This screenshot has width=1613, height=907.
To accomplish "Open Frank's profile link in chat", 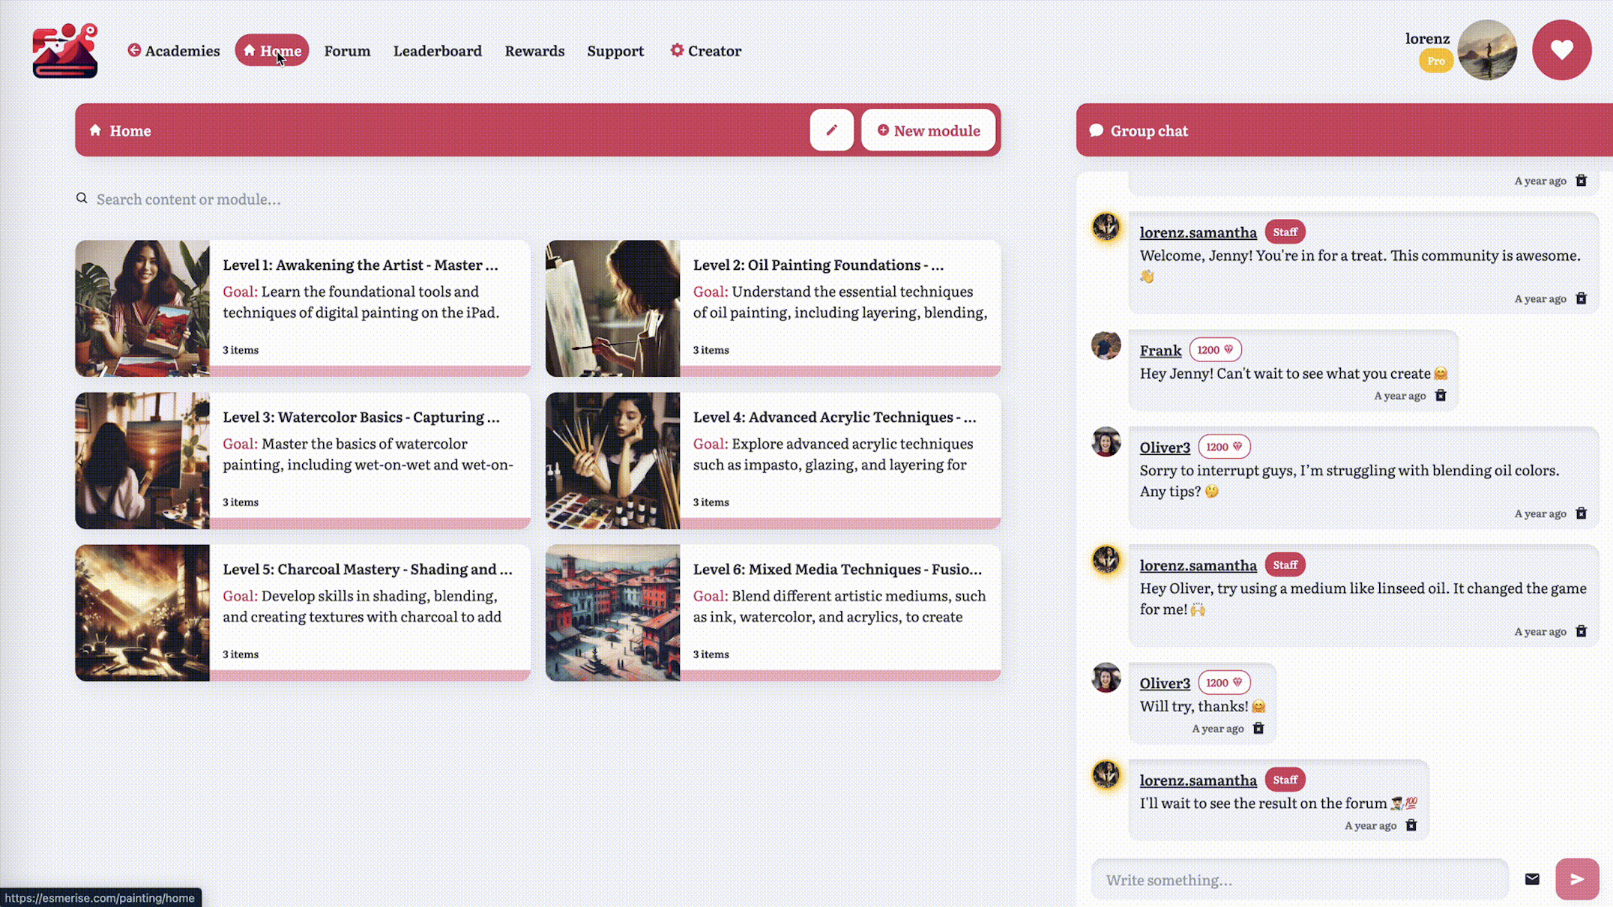I will (x=1160, y=350).
